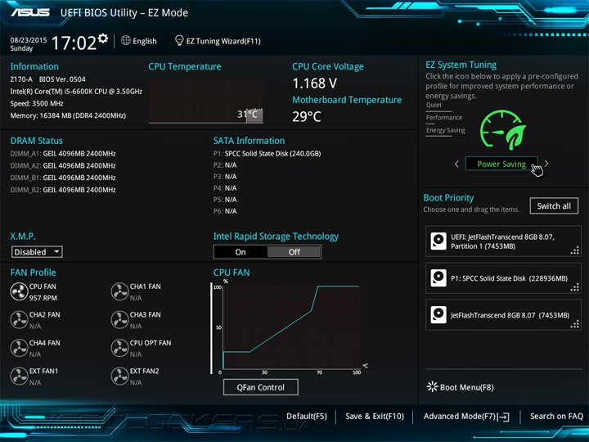589x442 pixels.
Task: Select the CHA4 FAN icon
Action: pos(19,348)
